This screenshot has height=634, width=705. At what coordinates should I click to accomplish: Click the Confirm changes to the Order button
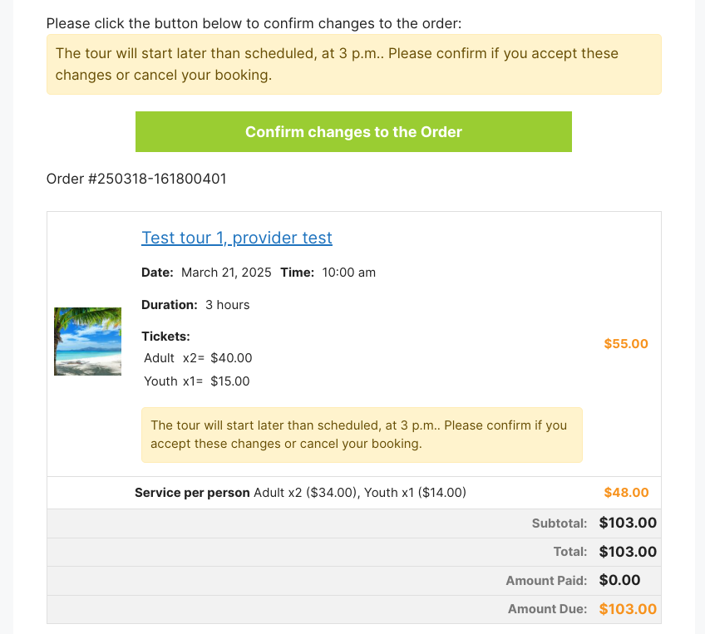point(353,131)
